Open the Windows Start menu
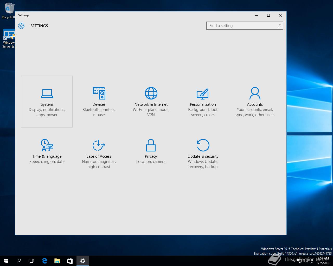This screenshot has height=266, width=333. coord(6,261)
